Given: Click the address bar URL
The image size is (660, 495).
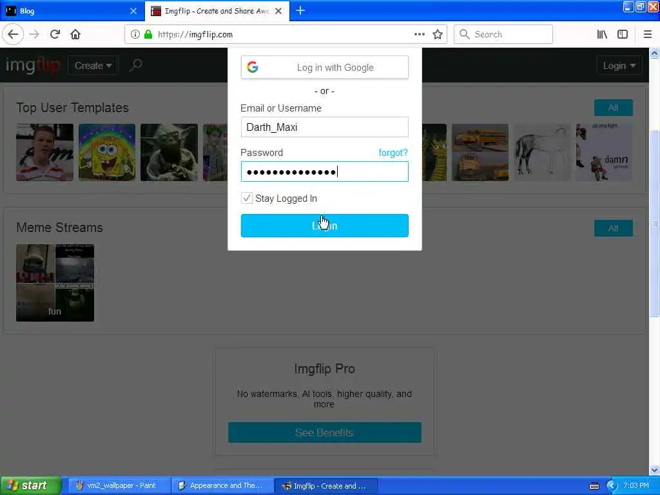Looking at the screenshot, I should tap(195, 35).
